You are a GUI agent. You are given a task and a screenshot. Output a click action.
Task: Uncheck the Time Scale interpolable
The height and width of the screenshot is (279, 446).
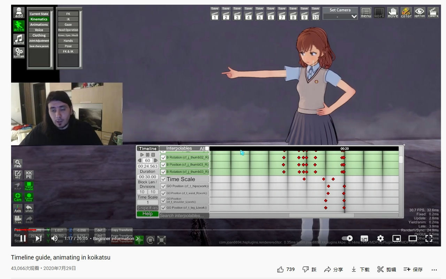click(x=163, y=179)
